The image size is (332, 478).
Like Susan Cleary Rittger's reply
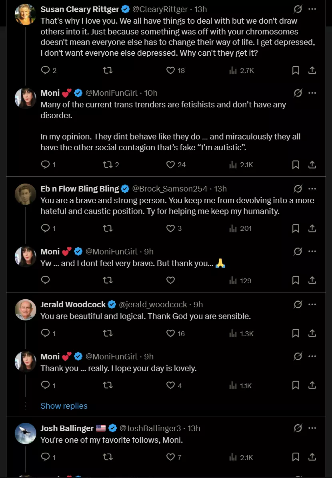pos(171,71)
